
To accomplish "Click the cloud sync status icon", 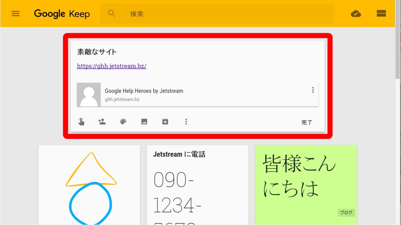I will click(356, 13).
